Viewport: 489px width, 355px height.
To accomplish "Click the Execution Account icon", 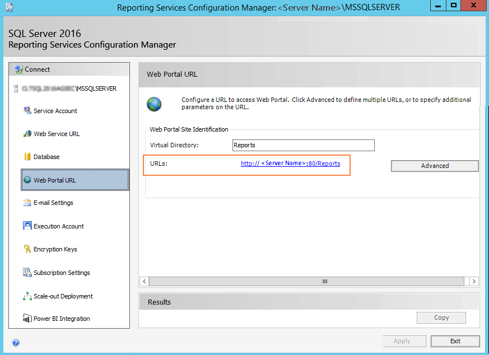I will pyautogui.click(x=27, y=226).
